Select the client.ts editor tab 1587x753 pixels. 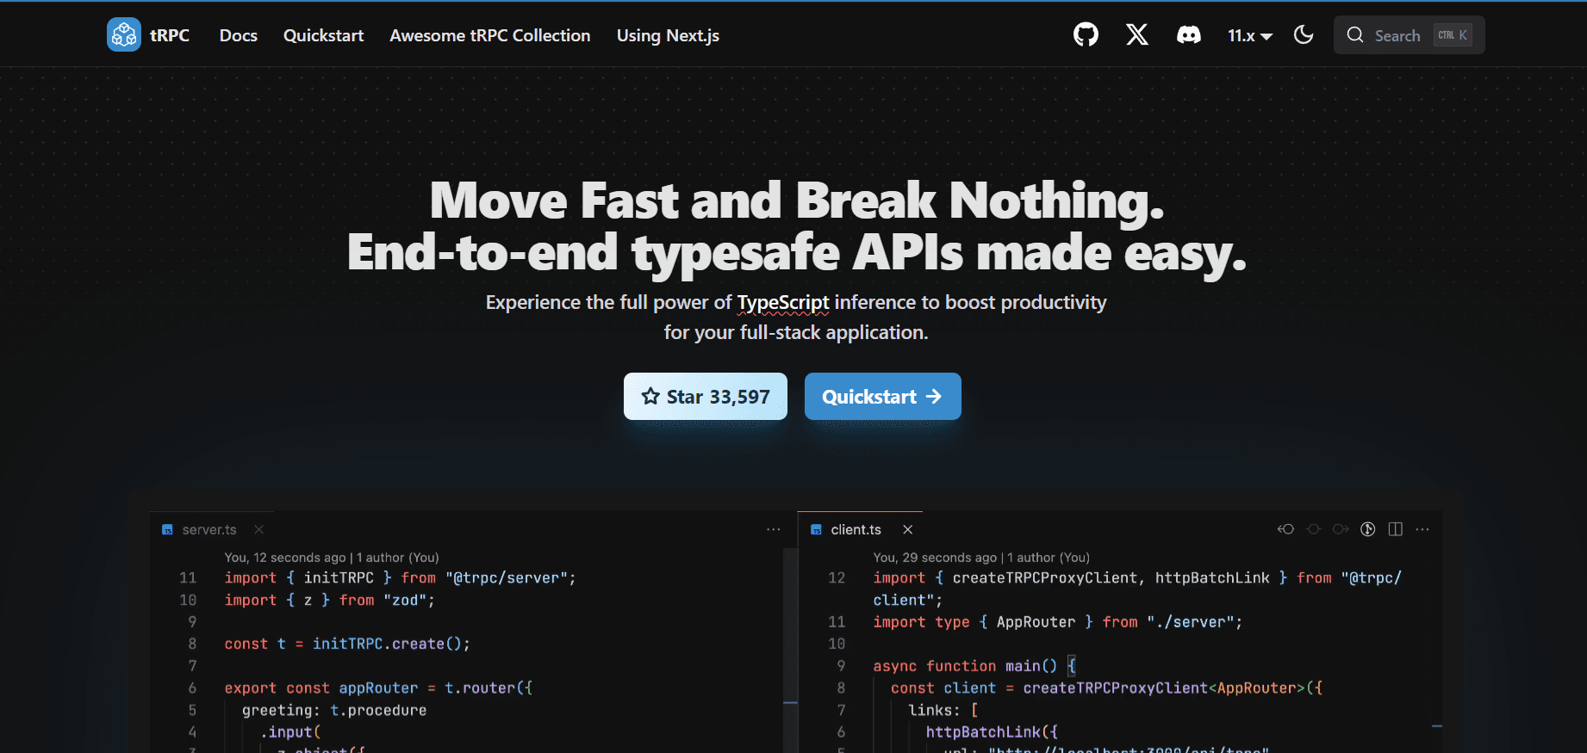[856, 530]
